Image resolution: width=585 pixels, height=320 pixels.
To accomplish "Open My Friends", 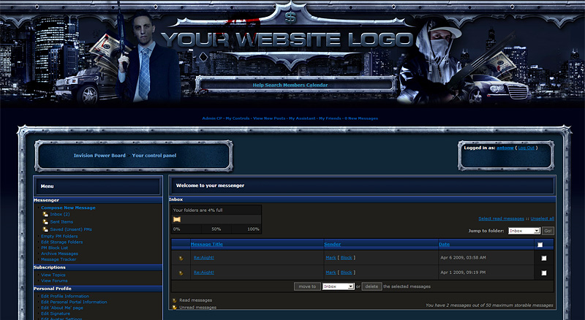I will [x=330, y=118].
